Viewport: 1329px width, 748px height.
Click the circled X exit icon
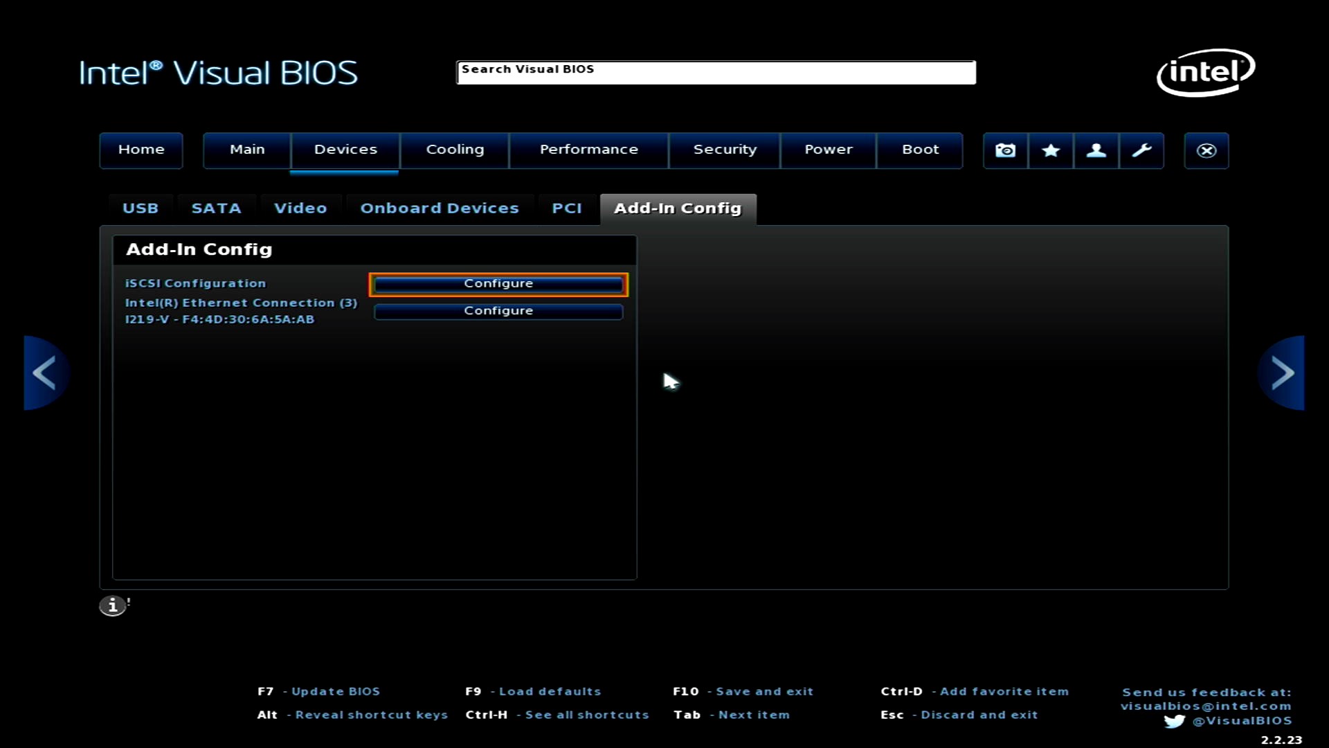[1206, 150]
